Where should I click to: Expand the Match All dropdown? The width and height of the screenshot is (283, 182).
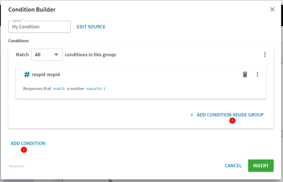pos(47,55)
